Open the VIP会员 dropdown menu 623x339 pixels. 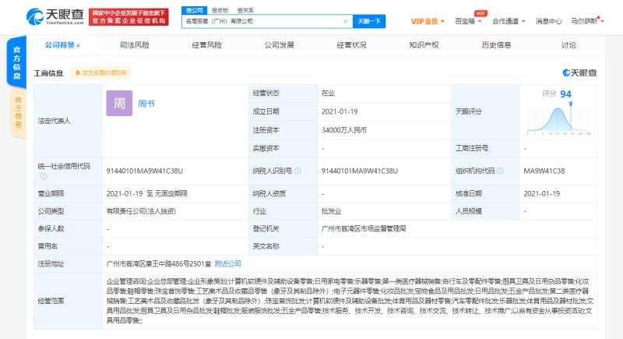pyautogui.click(x=428, y=22)
